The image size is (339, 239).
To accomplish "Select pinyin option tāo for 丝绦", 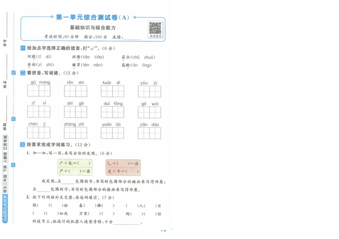I will 86,57.
